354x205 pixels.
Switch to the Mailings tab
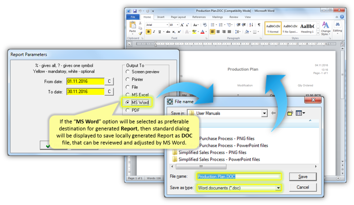point(218,17)
